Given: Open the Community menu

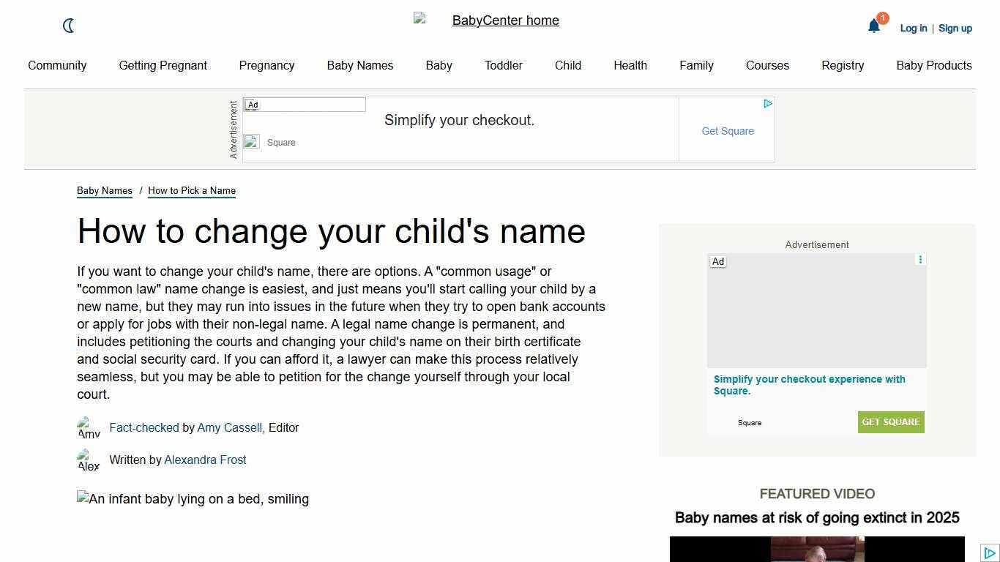Looking at the screenshot, I should click(x=57, y=65).
